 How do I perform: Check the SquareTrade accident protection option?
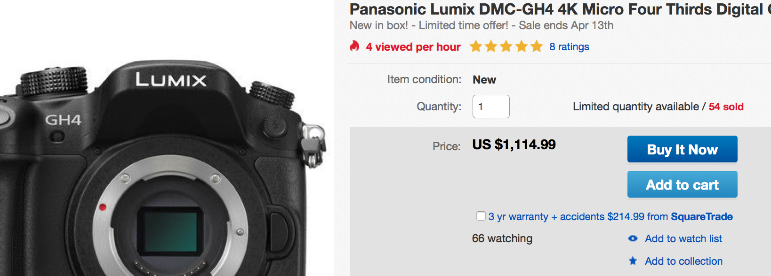click(481, 216)
